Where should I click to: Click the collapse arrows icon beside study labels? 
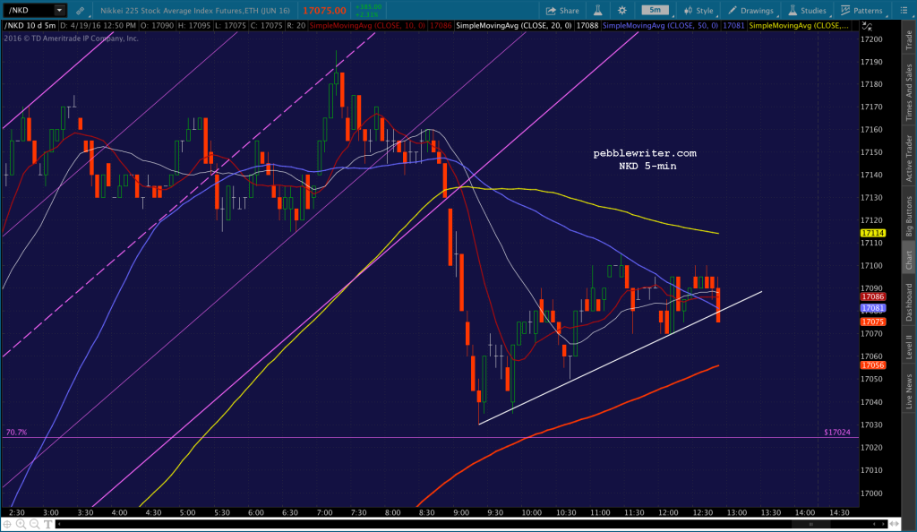(x=867, y=26)
